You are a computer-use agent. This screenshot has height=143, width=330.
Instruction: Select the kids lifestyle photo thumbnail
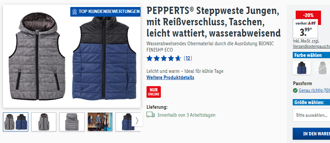[x=100, y=122]
